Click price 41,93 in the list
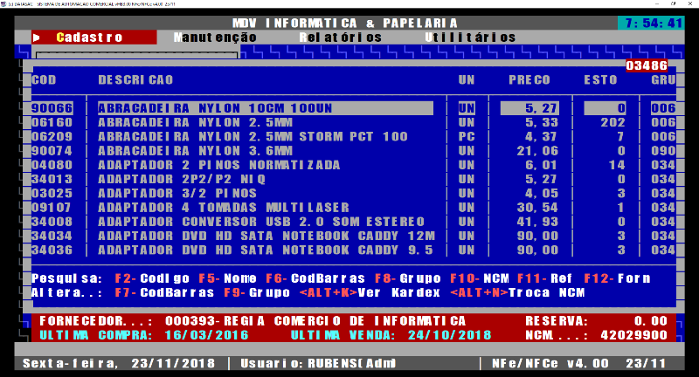Screen dimensions: 699x377 click(x=537, y=222)
